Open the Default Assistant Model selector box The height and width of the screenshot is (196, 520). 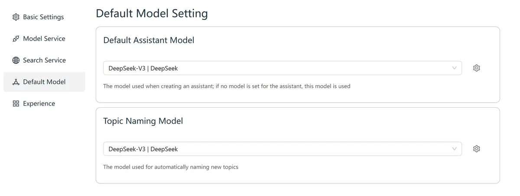click(x=277, y=68)
